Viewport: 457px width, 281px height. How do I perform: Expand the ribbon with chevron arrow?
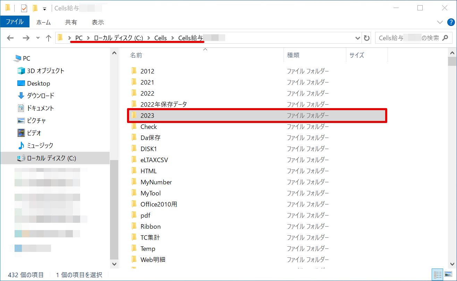(x=440, y=22)
